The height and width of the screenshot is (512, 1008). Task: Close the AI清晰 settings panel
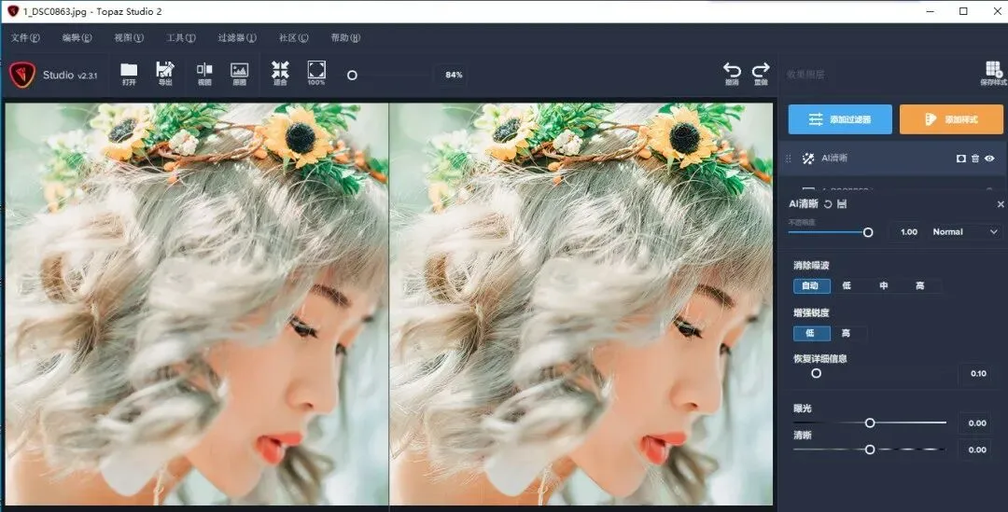point(1001,204)
